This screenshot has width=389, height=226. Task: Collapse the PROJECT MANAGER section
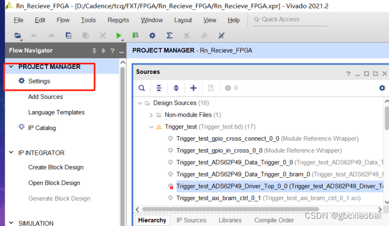click(11, 67)
